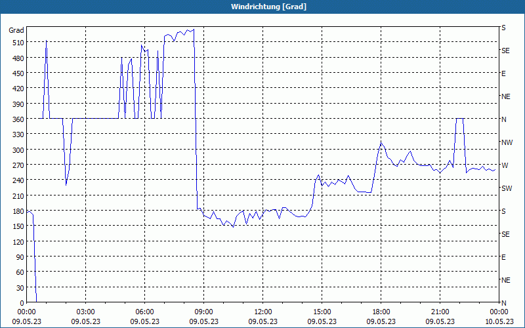Select the Grad unit label on the y-axis
This screenshot has width=525, height=328.
[x=16, y=30]
